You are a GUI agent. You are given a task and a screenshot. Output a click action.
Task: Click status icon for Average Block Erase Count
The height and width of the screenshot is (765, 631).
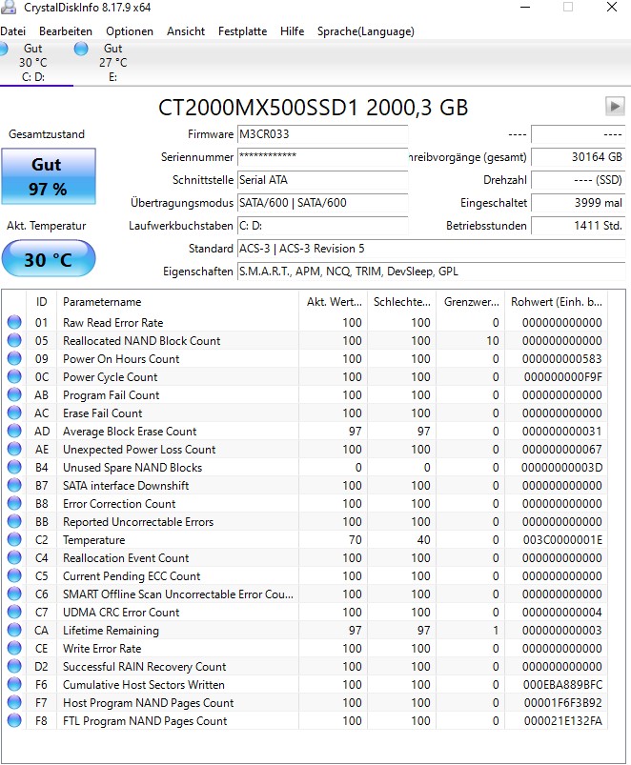(14, 431)
